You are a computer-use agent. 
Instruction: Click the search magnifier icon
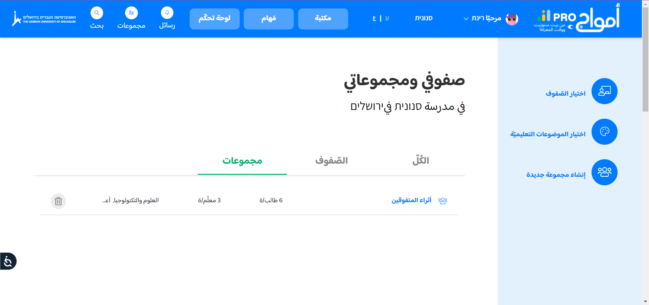97,13
